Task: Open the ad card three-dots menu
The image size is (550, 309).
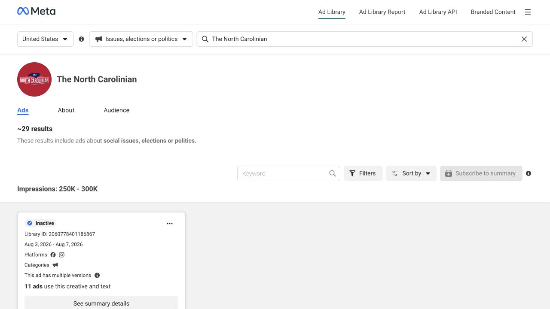Action: (170, 224)
